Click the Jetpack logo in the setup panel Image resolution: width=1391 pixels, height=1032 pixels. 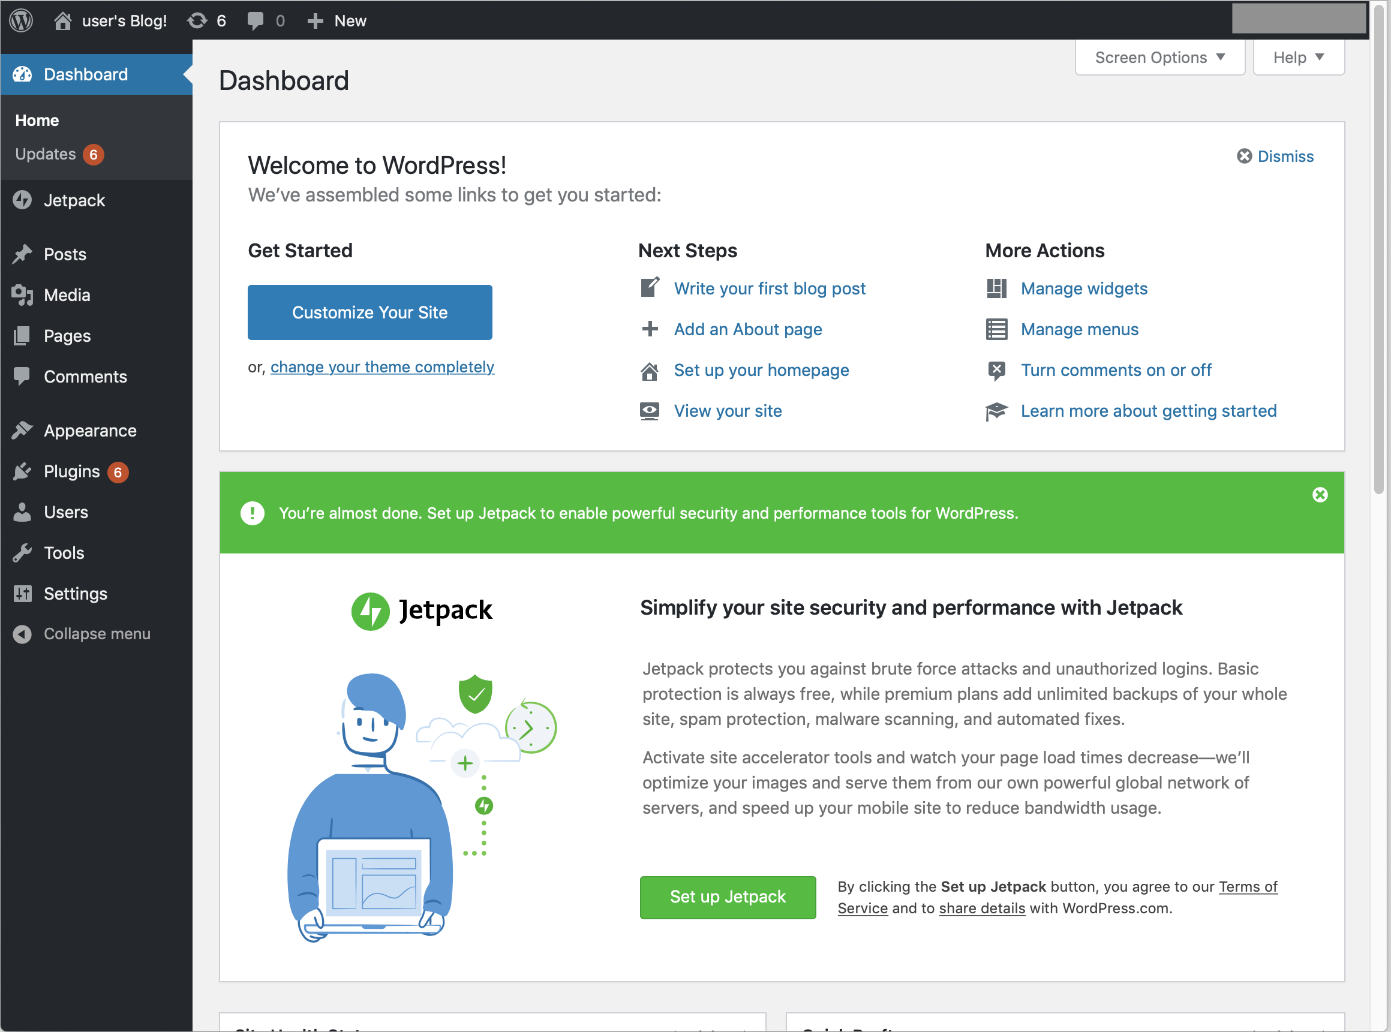[x=422, y=610]
